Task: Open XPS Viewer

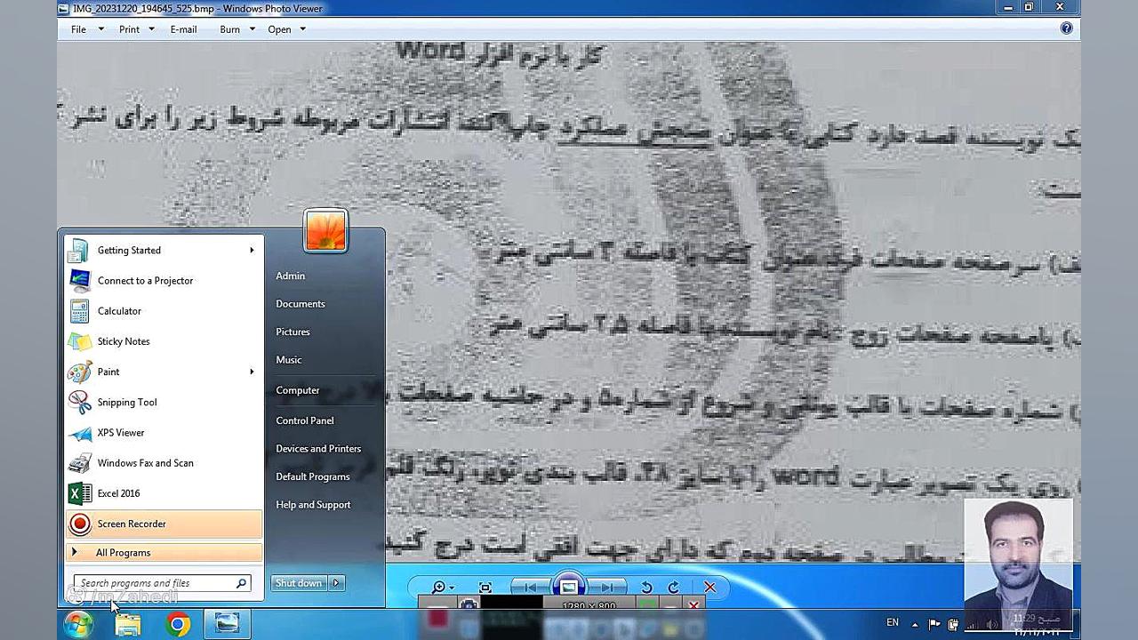Action: 164,432
